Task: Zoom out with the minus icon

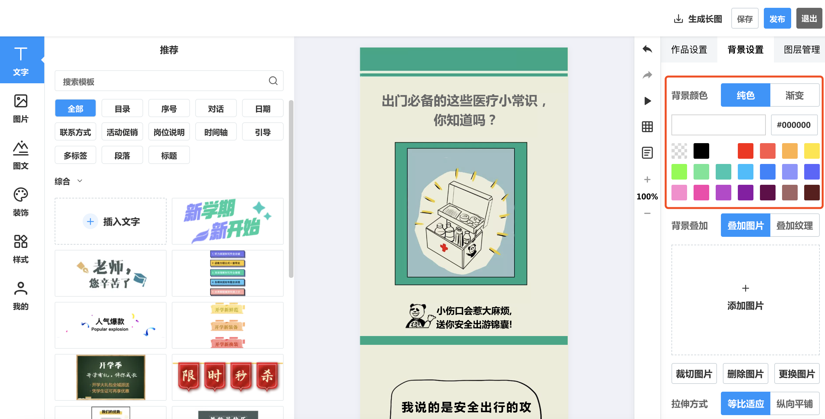Action: (647, 213)
